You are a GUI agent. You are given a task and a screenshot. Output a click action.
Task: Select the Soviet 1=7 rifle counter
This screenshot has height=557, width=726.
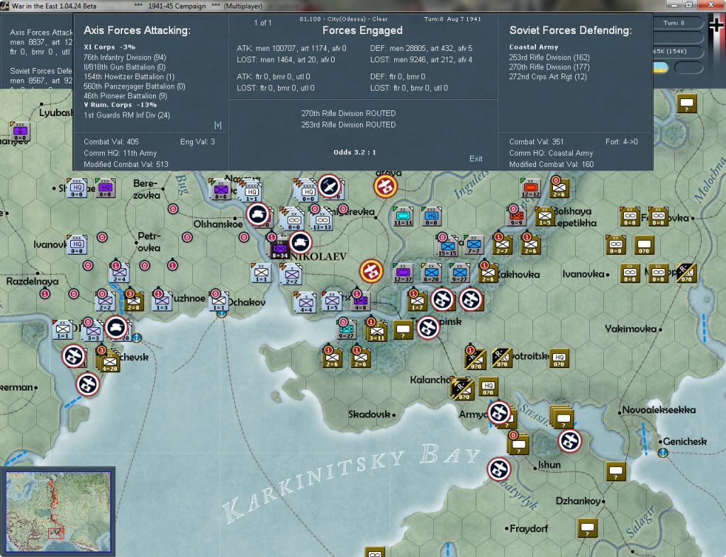click(417, 301)
